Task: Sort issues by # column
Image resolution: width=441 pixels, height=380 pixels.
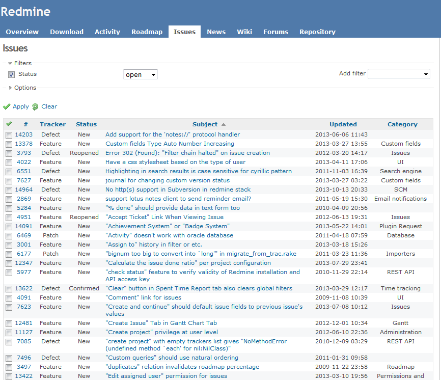Action: point(25,124)
